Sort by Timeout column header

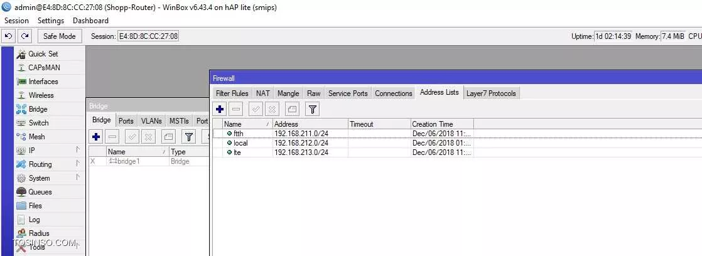click(x=379, y=124)
